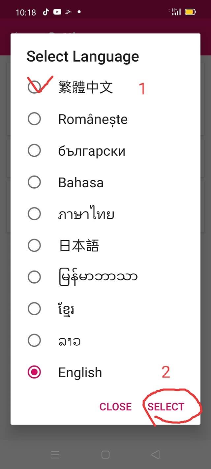Viewport: 211px width, 469px height.
Task: Select the ລາວ radio button
Action: click(x=34, y=340)
